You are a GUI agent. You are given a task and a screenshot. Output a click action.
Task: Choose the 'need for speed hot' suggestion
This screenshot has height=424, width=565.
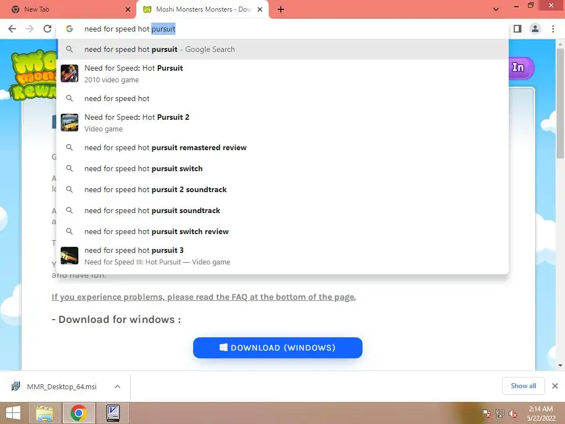click(x=283, y=98)
